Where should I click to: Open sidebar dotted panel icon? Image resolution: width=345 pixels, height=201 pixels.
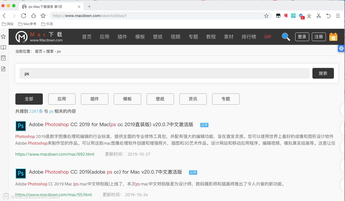click(x=3, y=58)
